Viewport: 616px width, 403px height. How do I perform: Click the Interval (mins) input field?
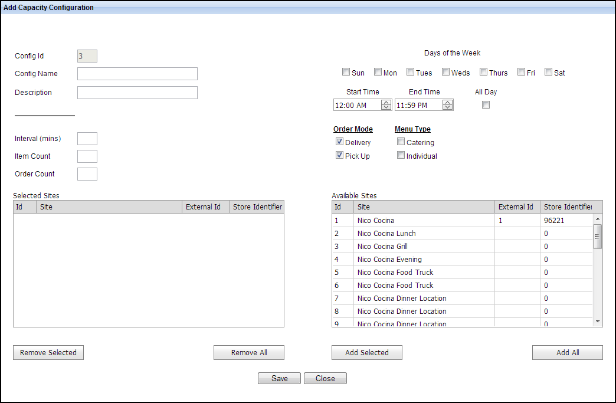click(x=87, y=139)
